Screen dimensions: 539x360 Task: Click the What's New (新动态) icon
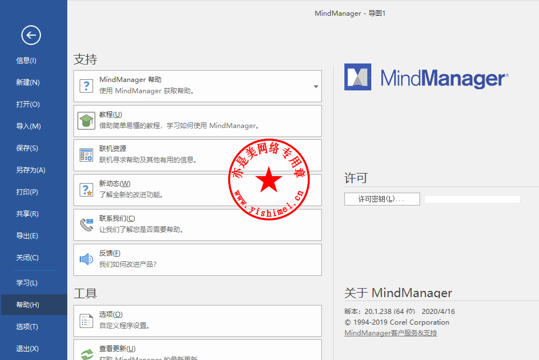[86, 190]
